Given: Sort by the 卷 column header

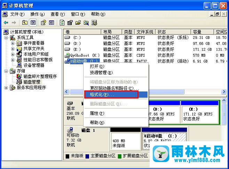Looking at the screenshot, I should (82, 32).
